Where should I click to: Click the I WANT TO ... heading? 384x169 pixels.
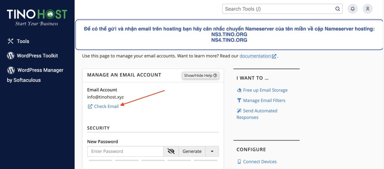252,78
